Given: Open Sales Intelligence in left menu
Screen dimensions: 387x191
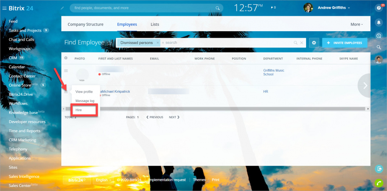Looking at the screenshot, I should (24, 177).
